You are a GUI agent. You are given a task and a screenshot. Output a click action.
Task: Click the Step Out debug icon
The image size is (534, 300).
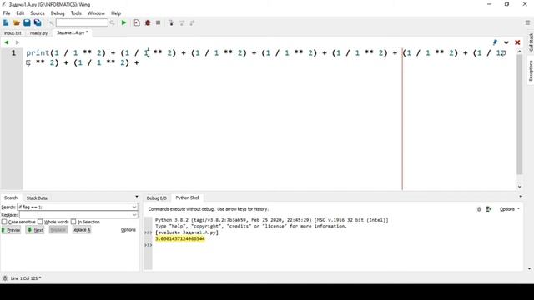click(192, 22)
